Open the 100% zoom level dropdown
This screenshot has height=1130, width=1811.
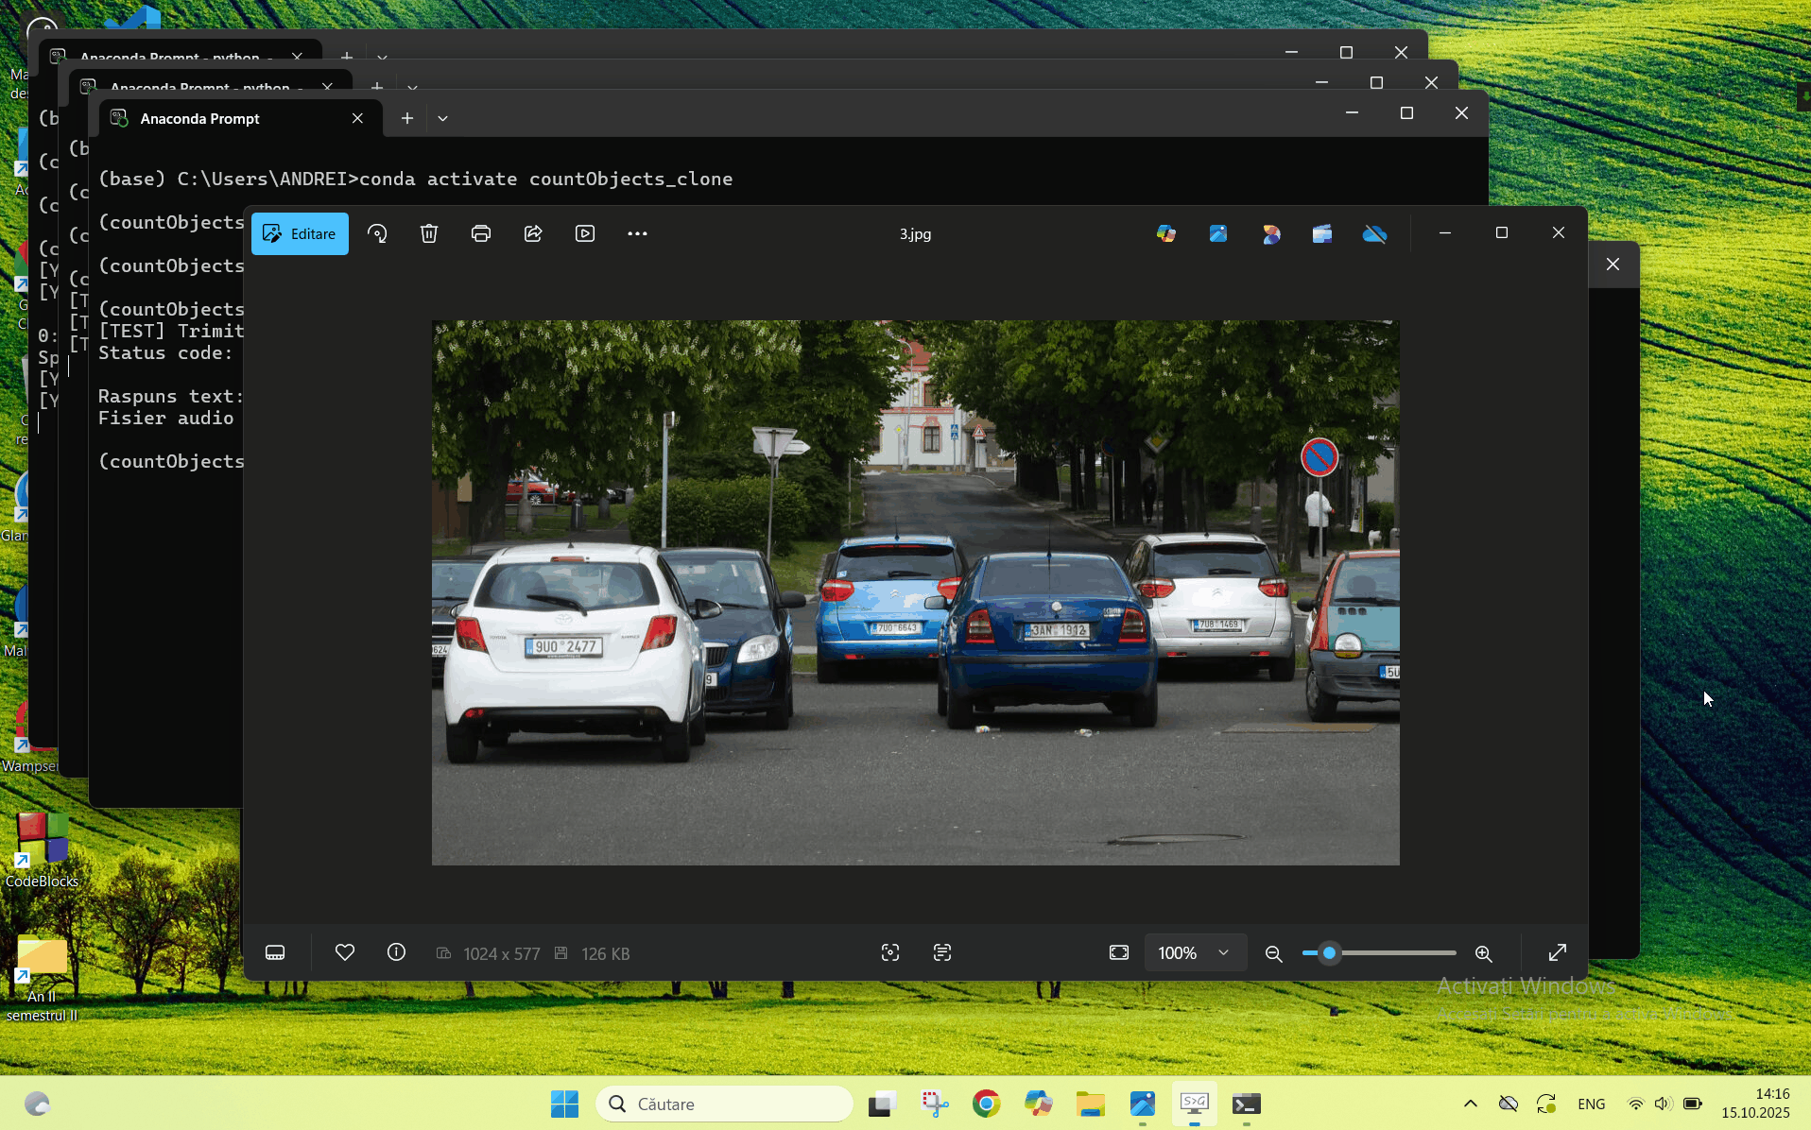(1195, 952)
